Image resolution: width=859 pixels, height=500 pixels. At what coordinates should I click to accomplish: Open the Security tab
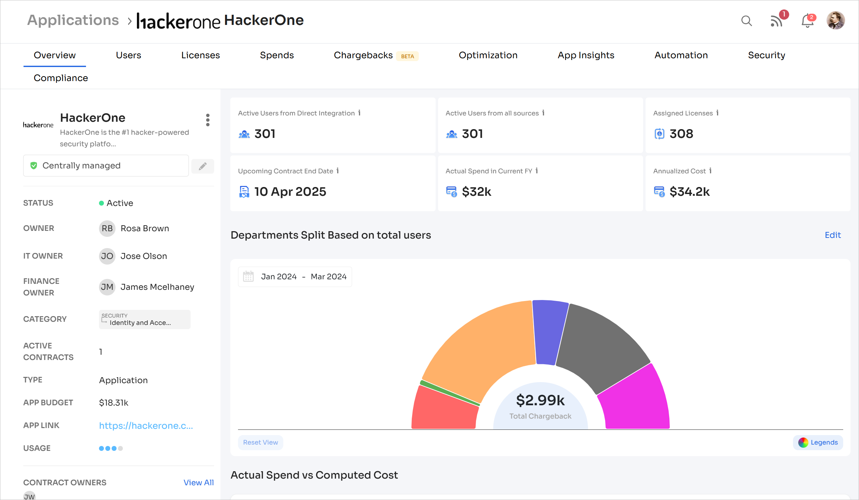(766, 55)
